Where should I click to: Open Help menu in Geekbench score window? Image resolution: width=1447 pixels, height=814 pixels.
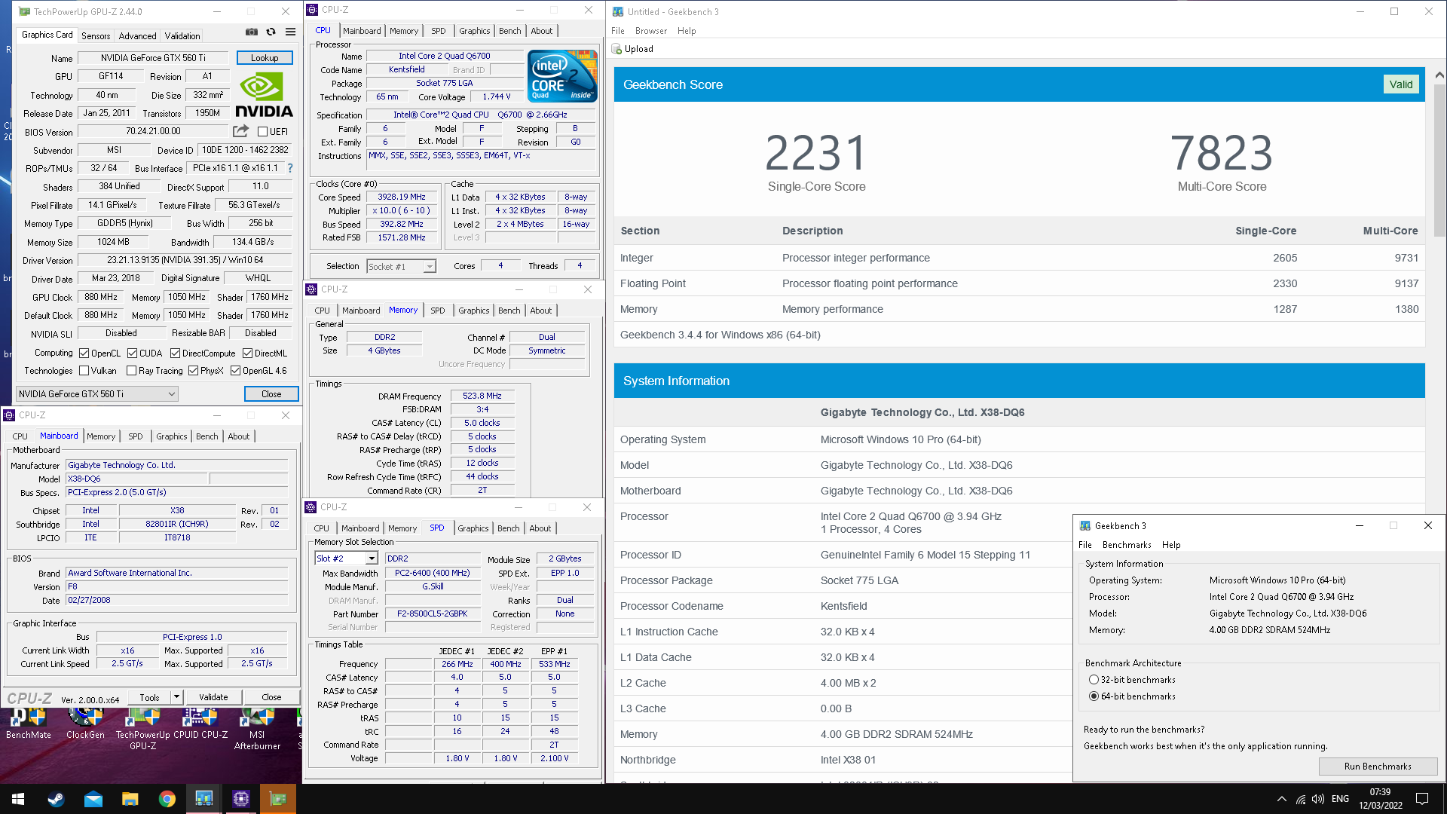tap(687, 31)
